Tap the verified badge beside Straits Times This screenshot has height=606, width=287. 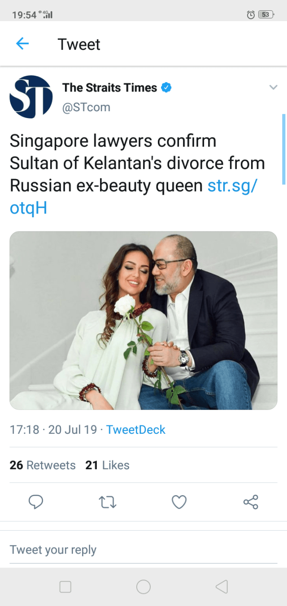tap(166, 87)
